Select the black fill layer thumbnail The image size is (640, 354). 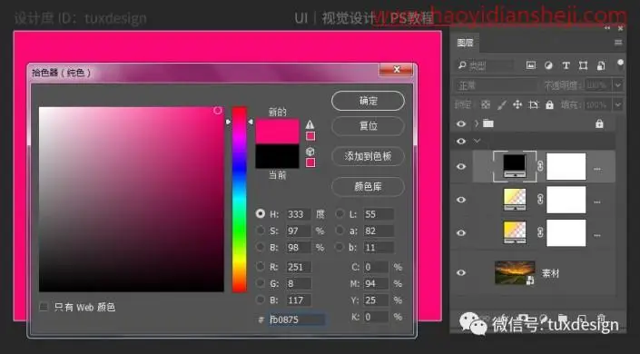515,166
